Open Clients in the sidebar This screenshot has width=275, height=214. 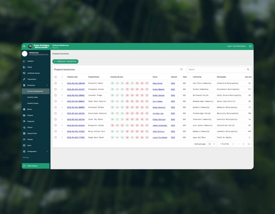coord(36,67)
